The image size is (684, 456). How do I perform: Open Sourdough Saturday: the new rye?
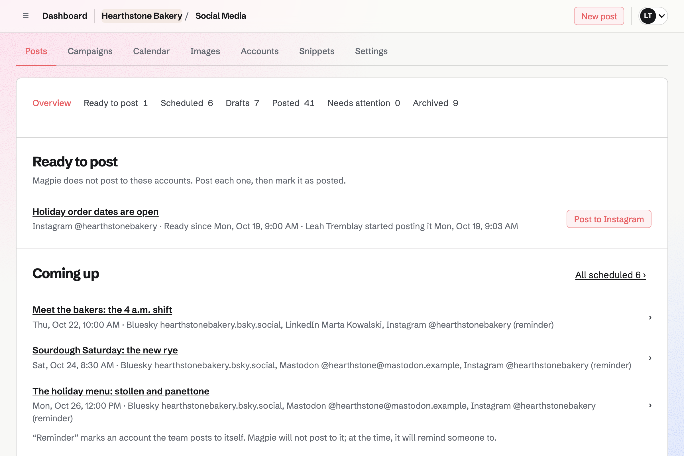(x=105, y=350)
